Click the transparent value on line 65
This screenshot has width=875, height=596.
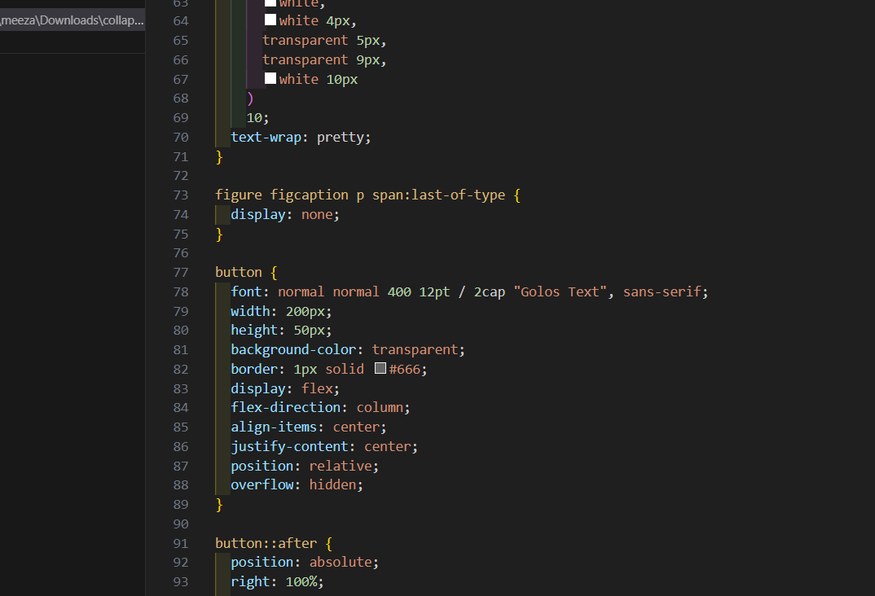click(x=305, y=39)
